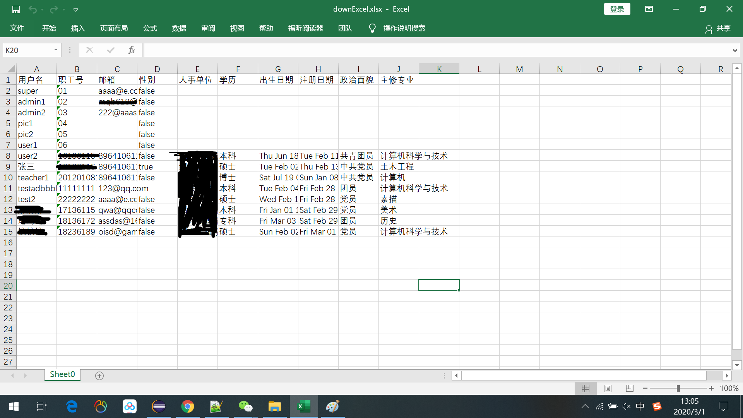
Task: Click the 操作说明搜索 lightbulb search box
Action: [397, 28]
